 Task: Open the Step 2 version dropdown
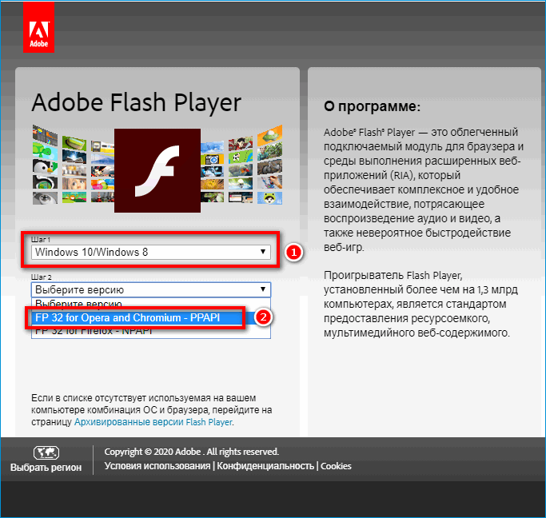(151, 289)
